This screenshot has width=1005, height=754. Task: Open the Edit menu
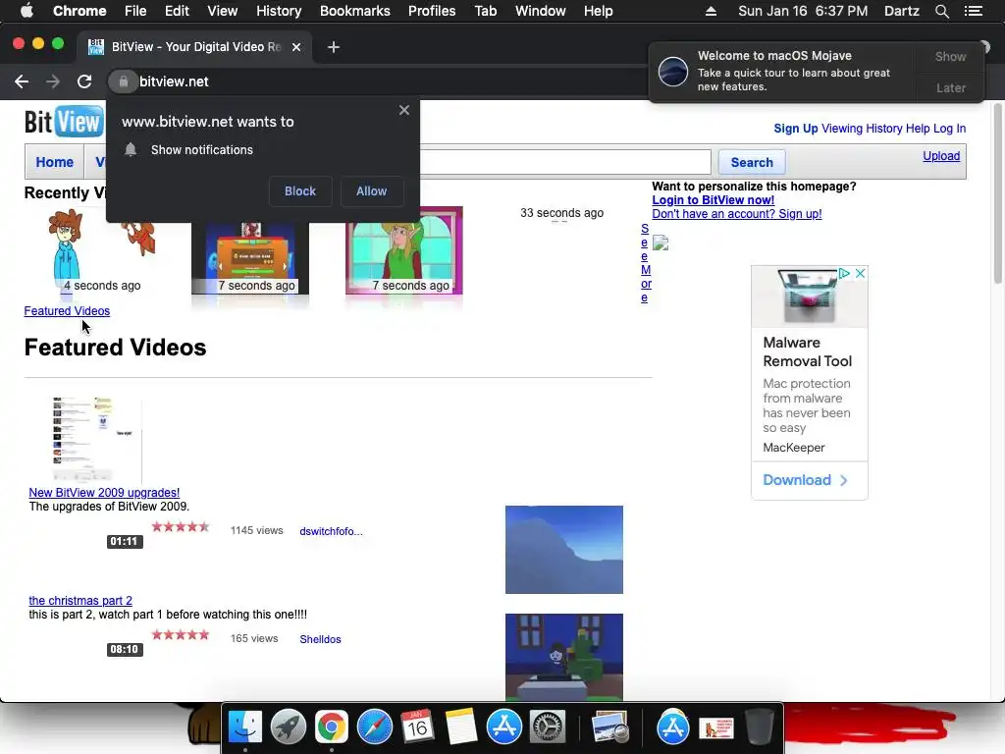[x=177, y=11]
